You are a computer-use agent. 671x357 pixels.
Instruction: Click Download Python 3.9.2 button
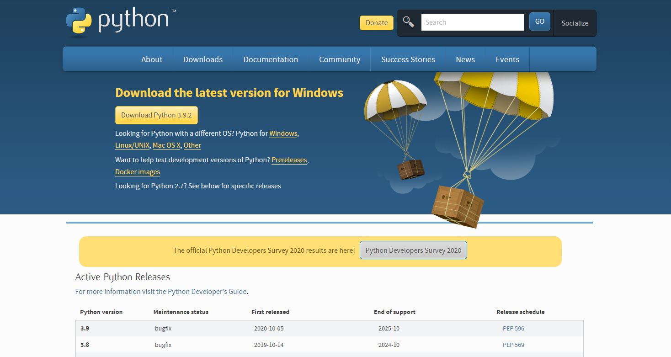(156, 115)
